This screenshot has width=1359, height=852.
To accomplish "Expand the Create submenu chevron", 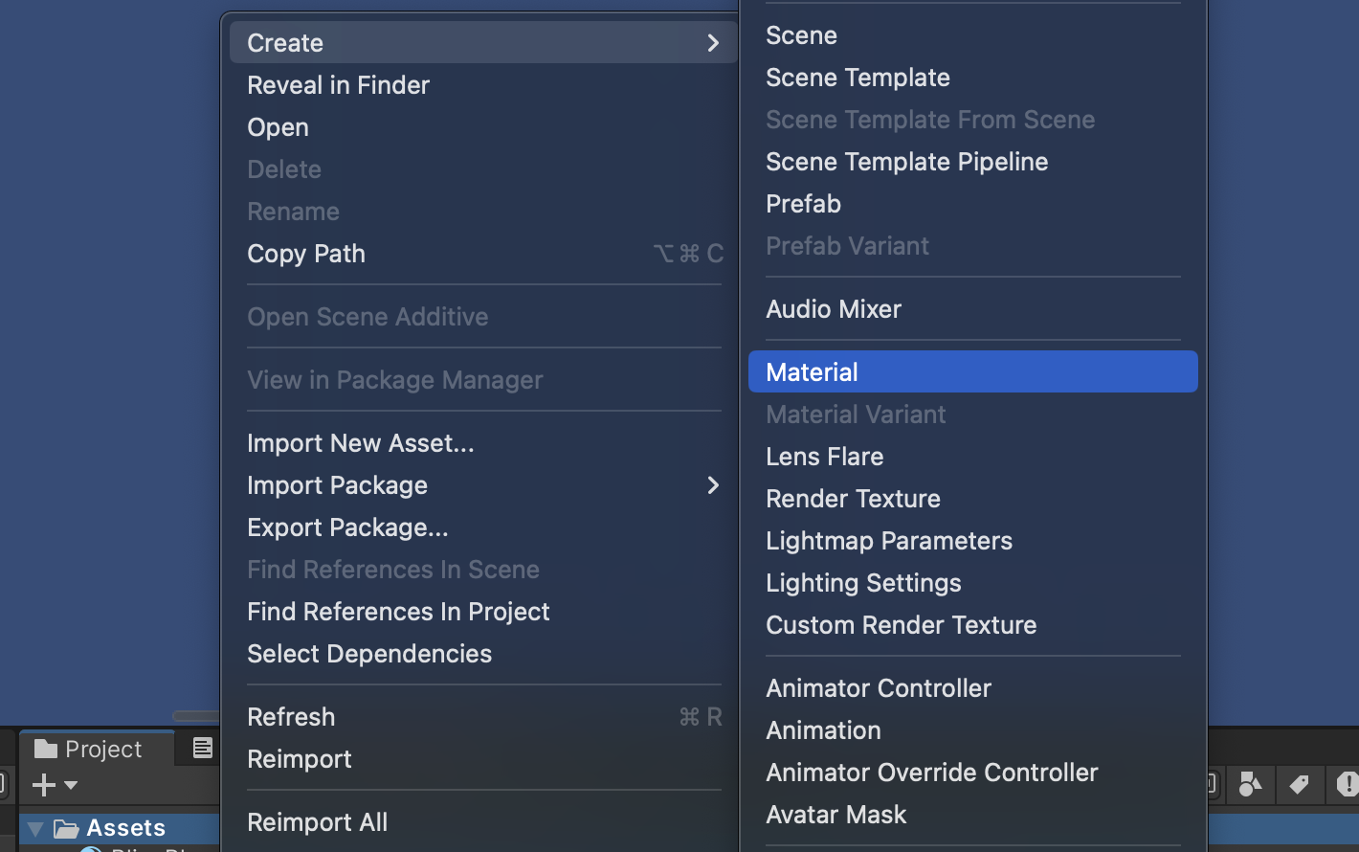I will 712,43.
